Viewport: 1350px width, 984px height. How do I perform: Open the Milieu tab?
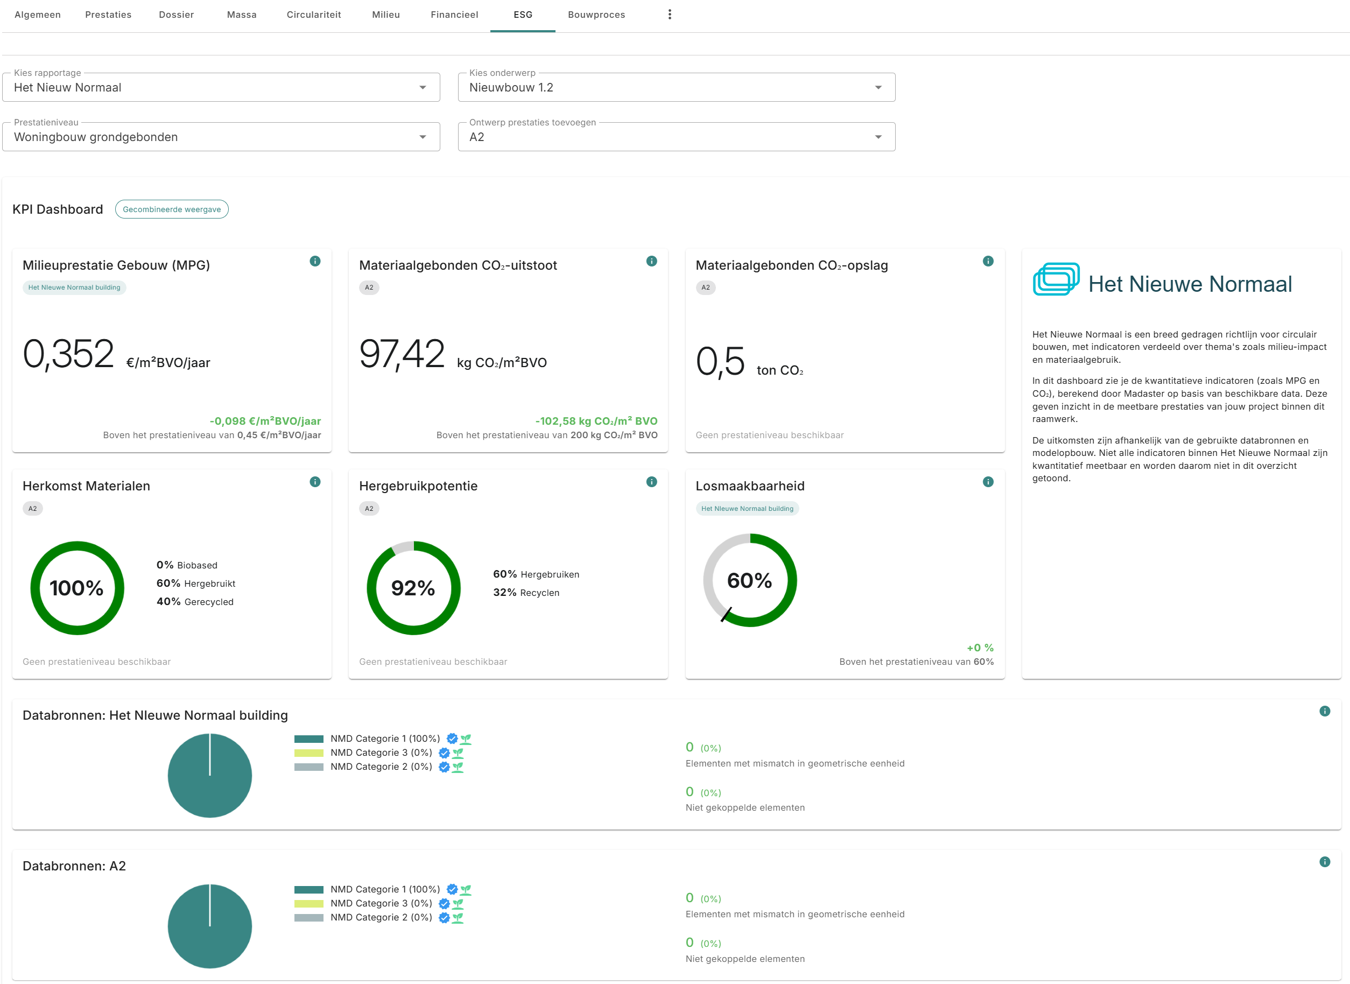(x=386, y=15)
